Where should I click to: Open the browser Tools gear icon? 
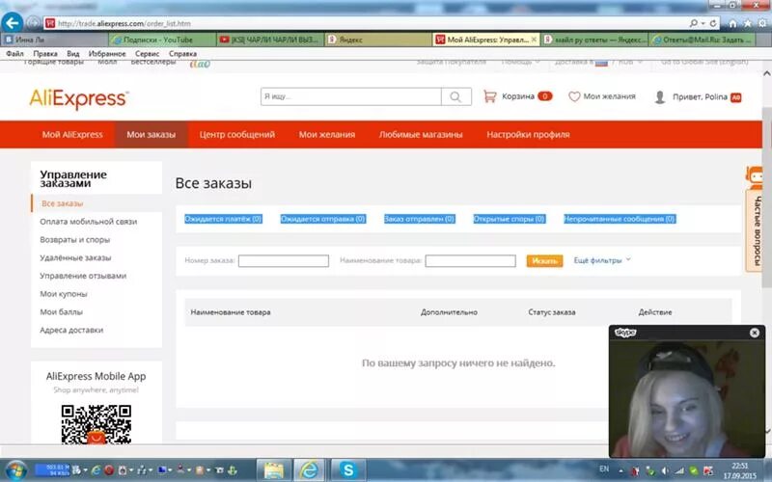[x=762, y=23]
